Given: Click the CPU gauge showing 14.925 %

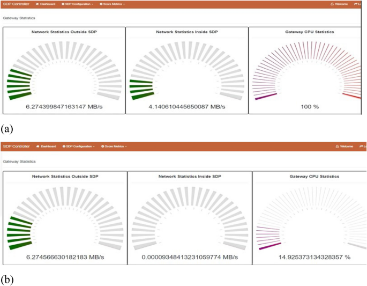Looking at the screenshot, I should pos(310,220).
